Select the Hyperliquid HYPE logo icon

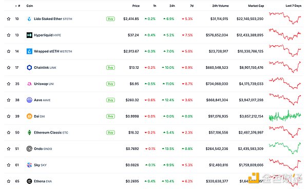[29, 35]
